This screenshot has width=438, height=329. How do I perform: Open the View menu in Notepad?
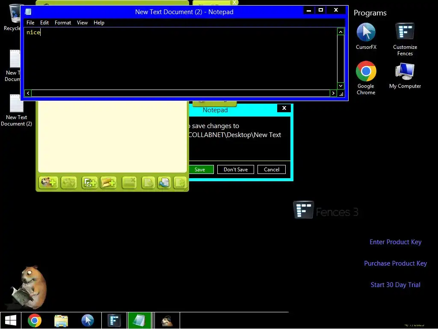coord(83,23)
